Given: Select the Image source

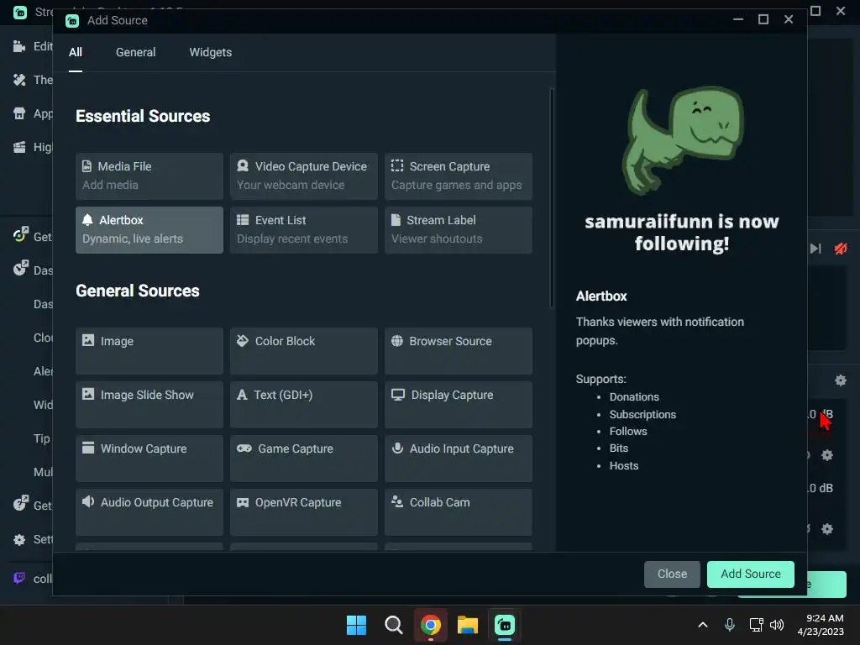Looking at the screenshot, I should (x=149, y=351).
